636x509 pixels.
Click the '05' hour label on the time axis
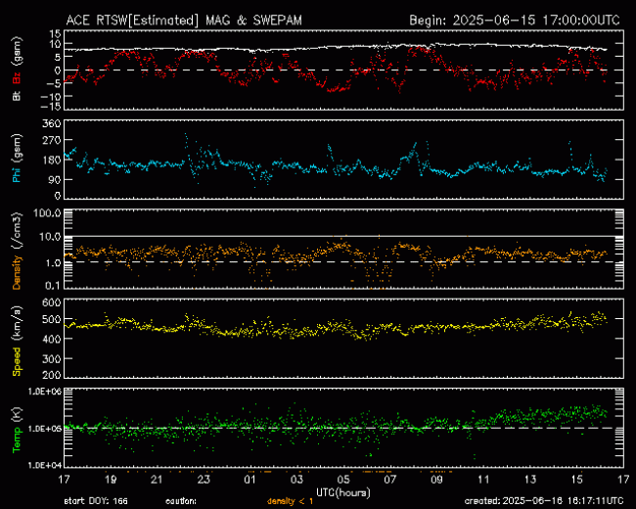[343, 480]
